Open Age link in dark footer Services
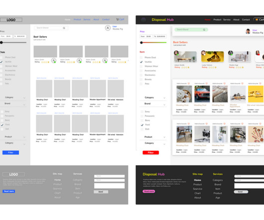 point(218,198)
